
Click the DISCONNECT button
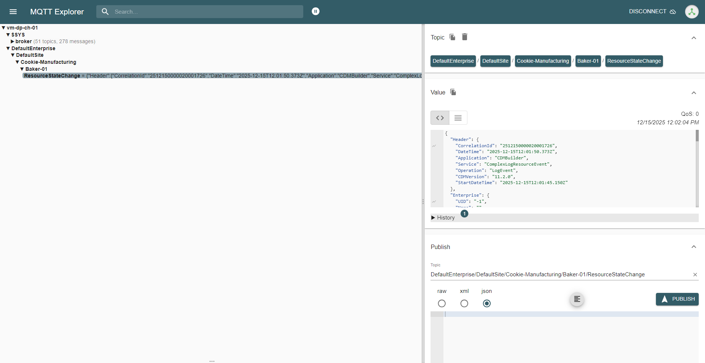[x=652, y=11]
